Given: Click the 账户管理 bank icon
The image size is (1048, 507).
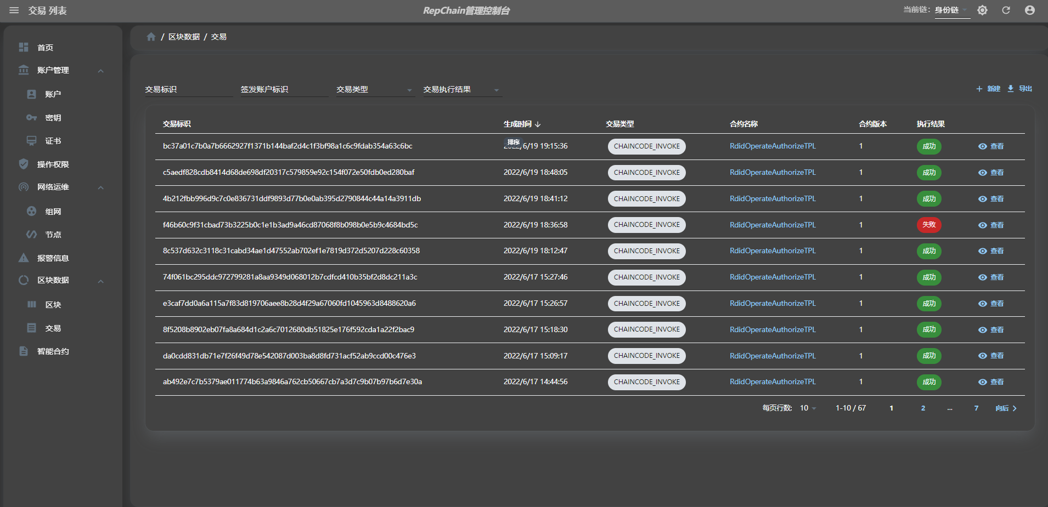Looking at the screenshot, I should click(24, 70).
